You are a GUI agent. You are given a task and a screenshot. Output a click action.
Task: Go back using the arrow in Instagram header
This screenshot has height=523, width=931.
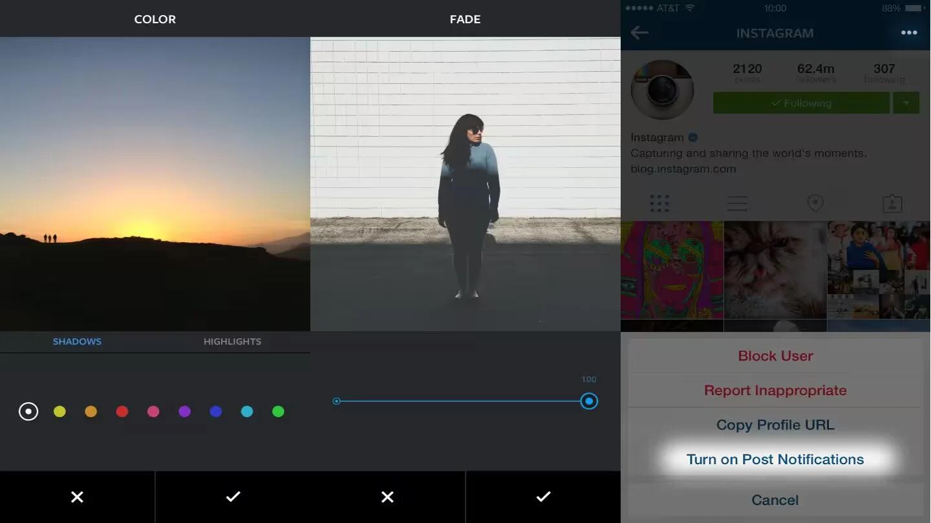click(x=639, y=33)
